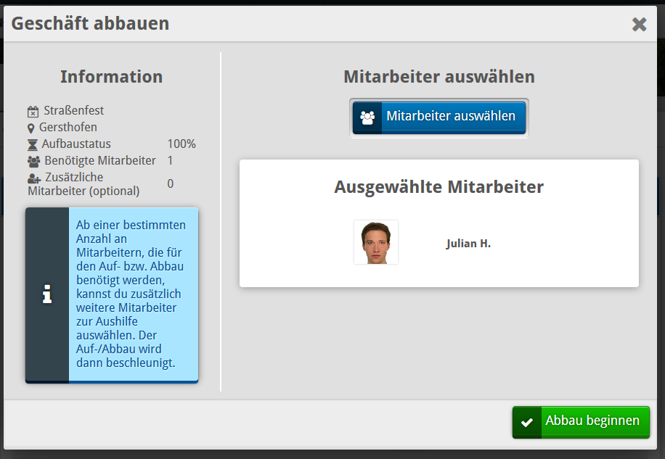Click the Gersthofen location text
This screenshot has height=459, width=665.
[x=68, y=128]
